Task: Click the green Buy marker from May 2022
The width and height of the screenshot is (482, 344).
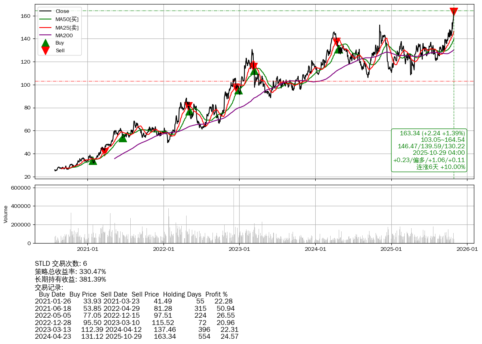Action: coord(189,111)
